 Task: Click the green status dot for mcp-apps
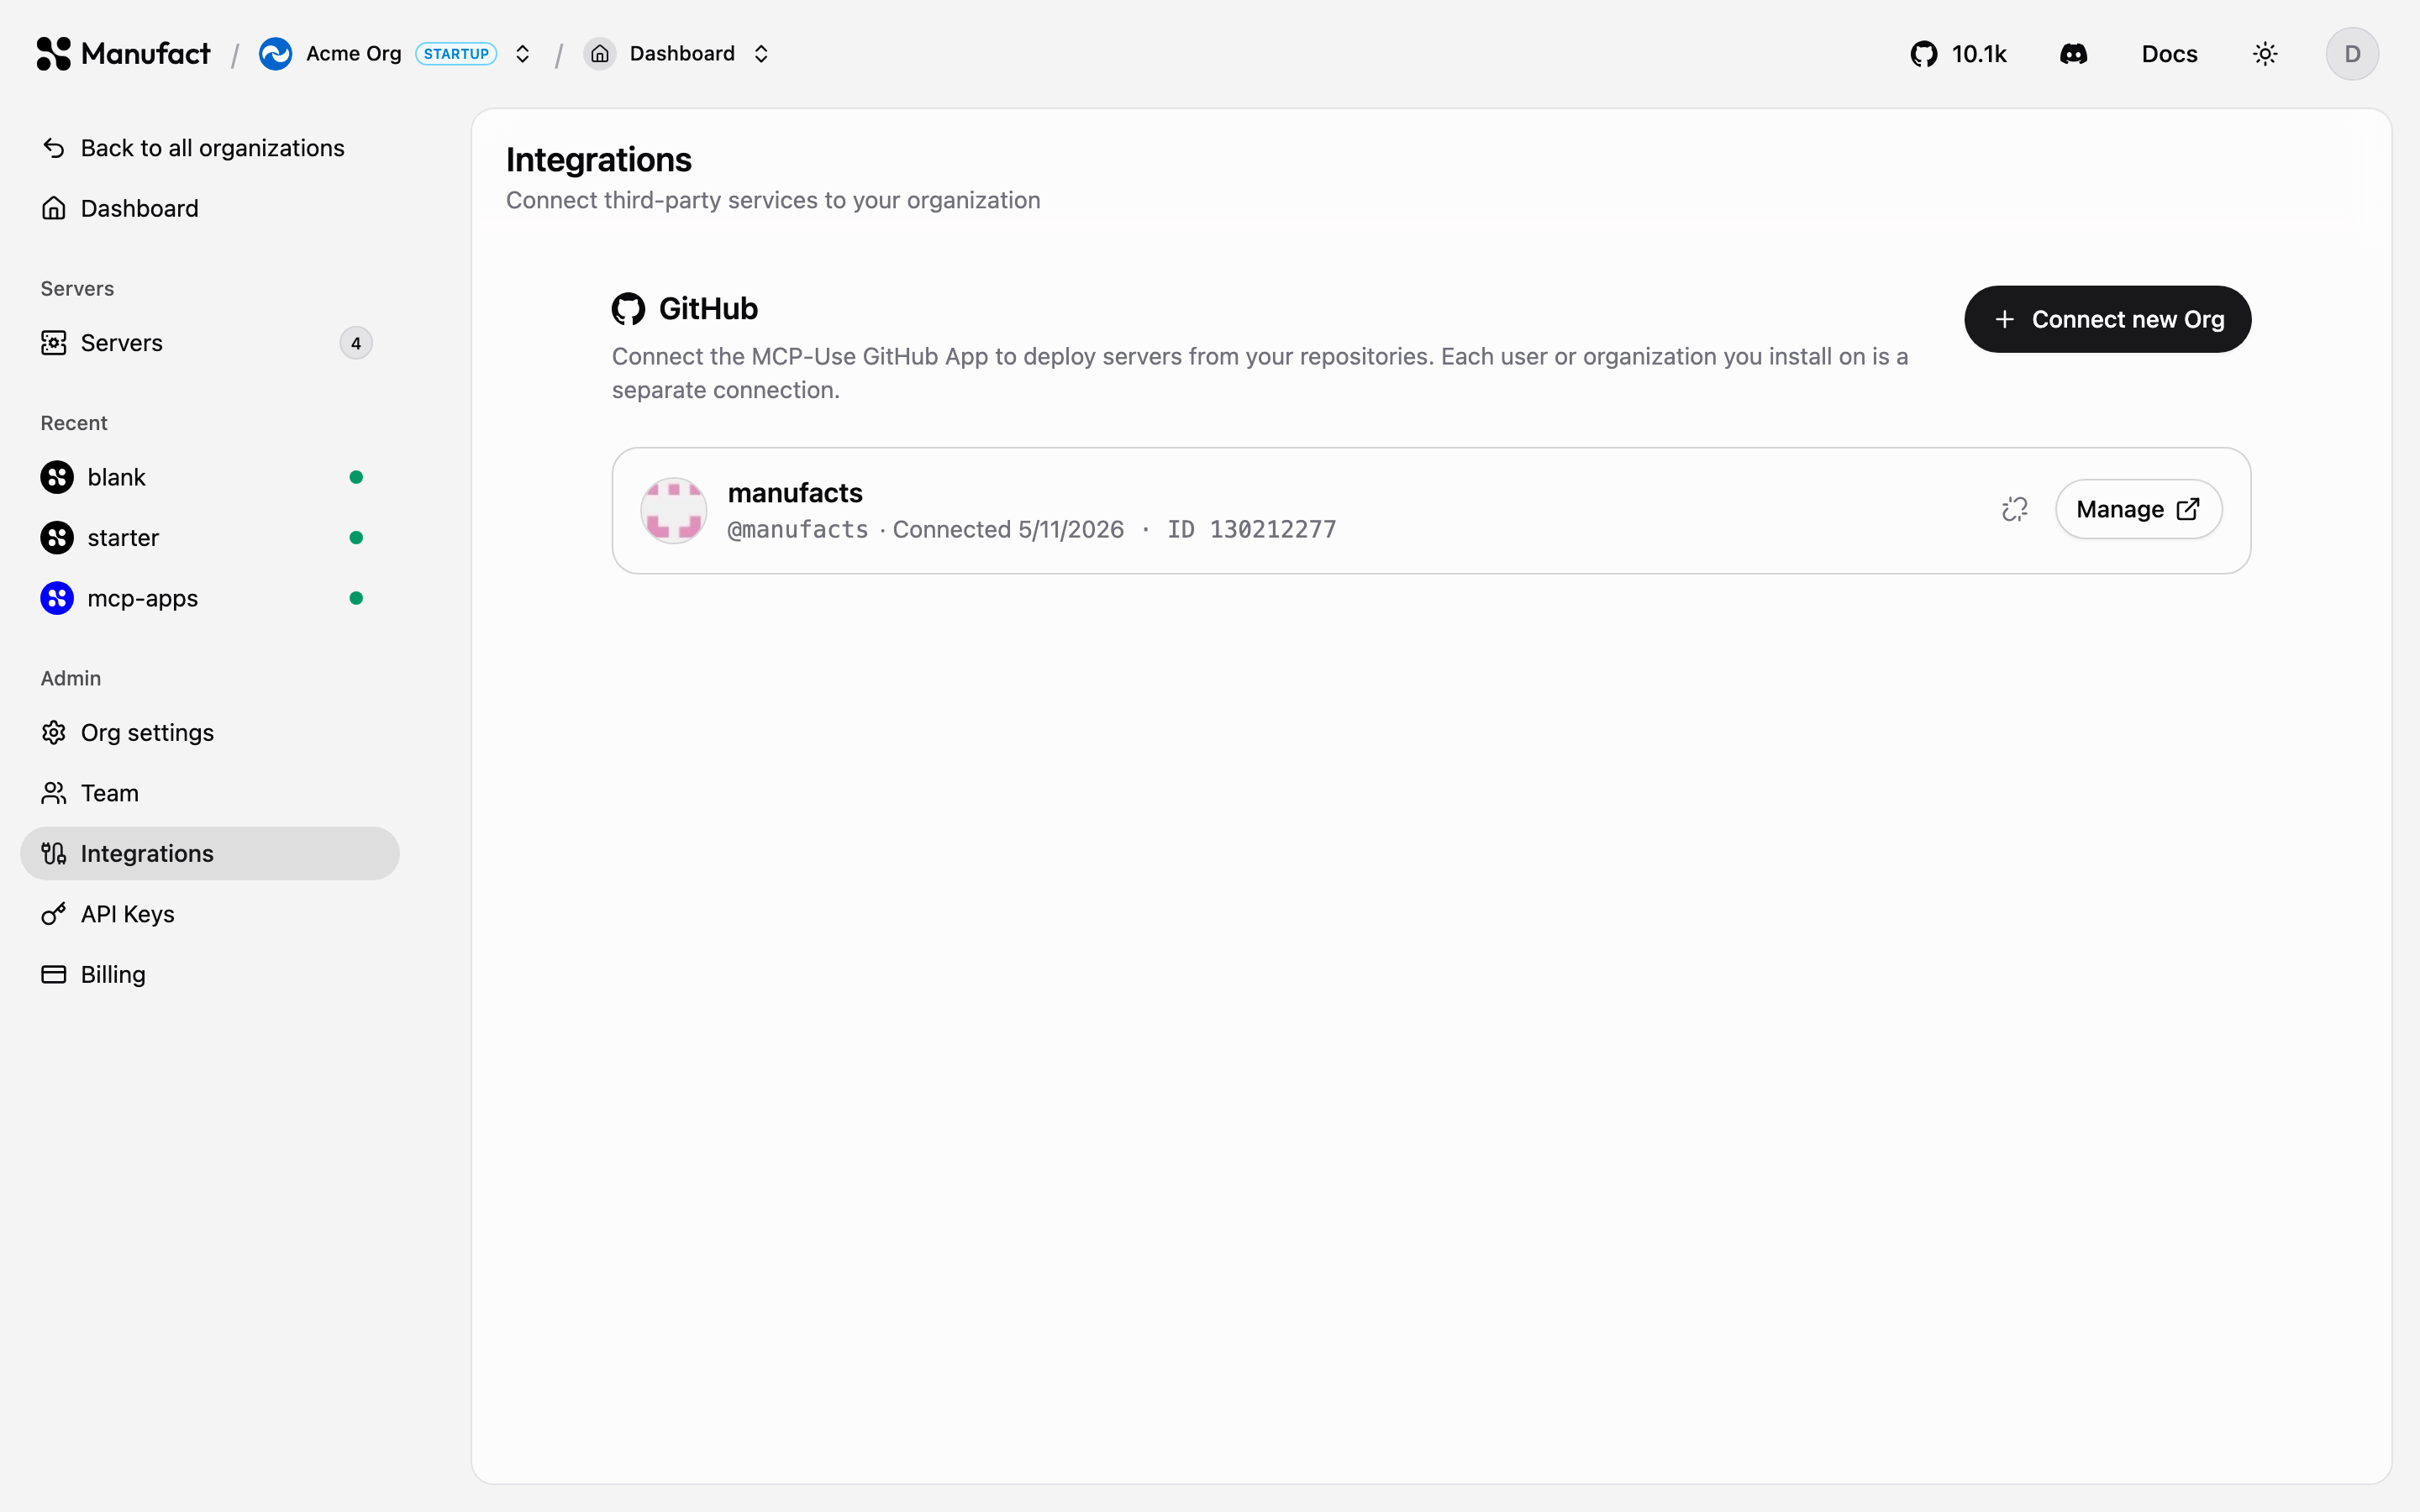(356, 598)
